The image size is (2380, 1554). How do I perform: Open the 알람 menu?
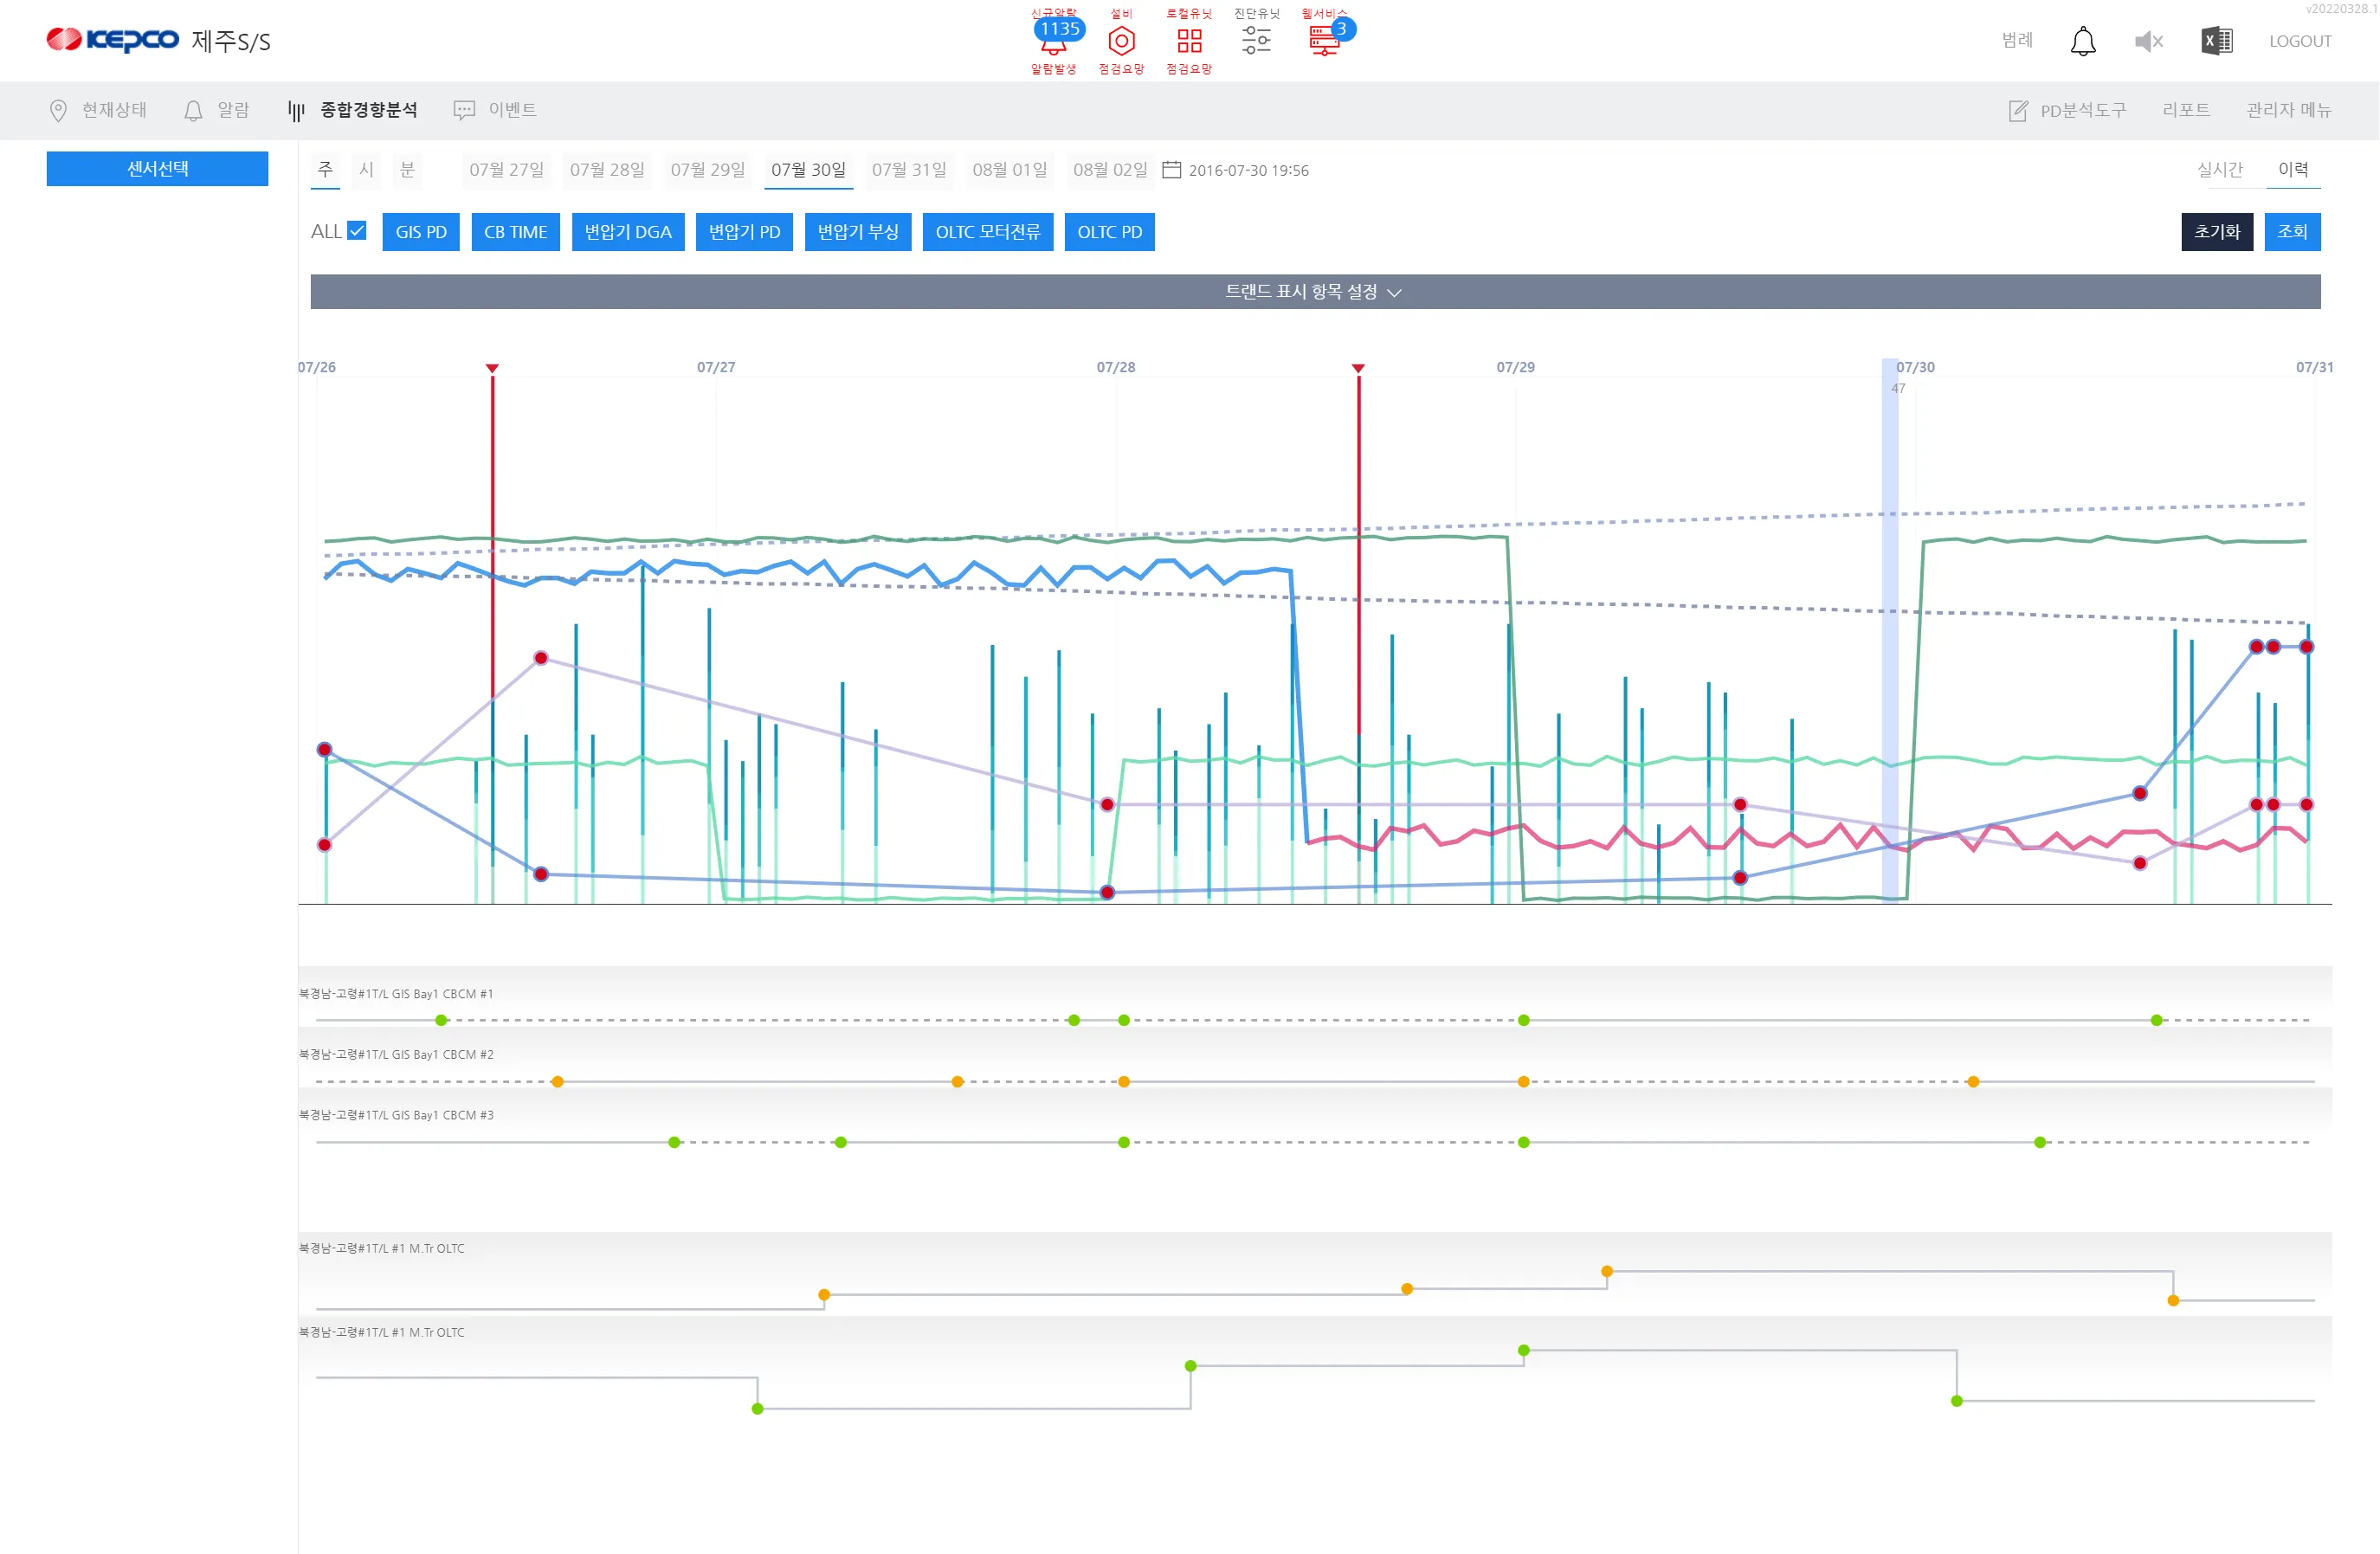(x=217, y=110)
